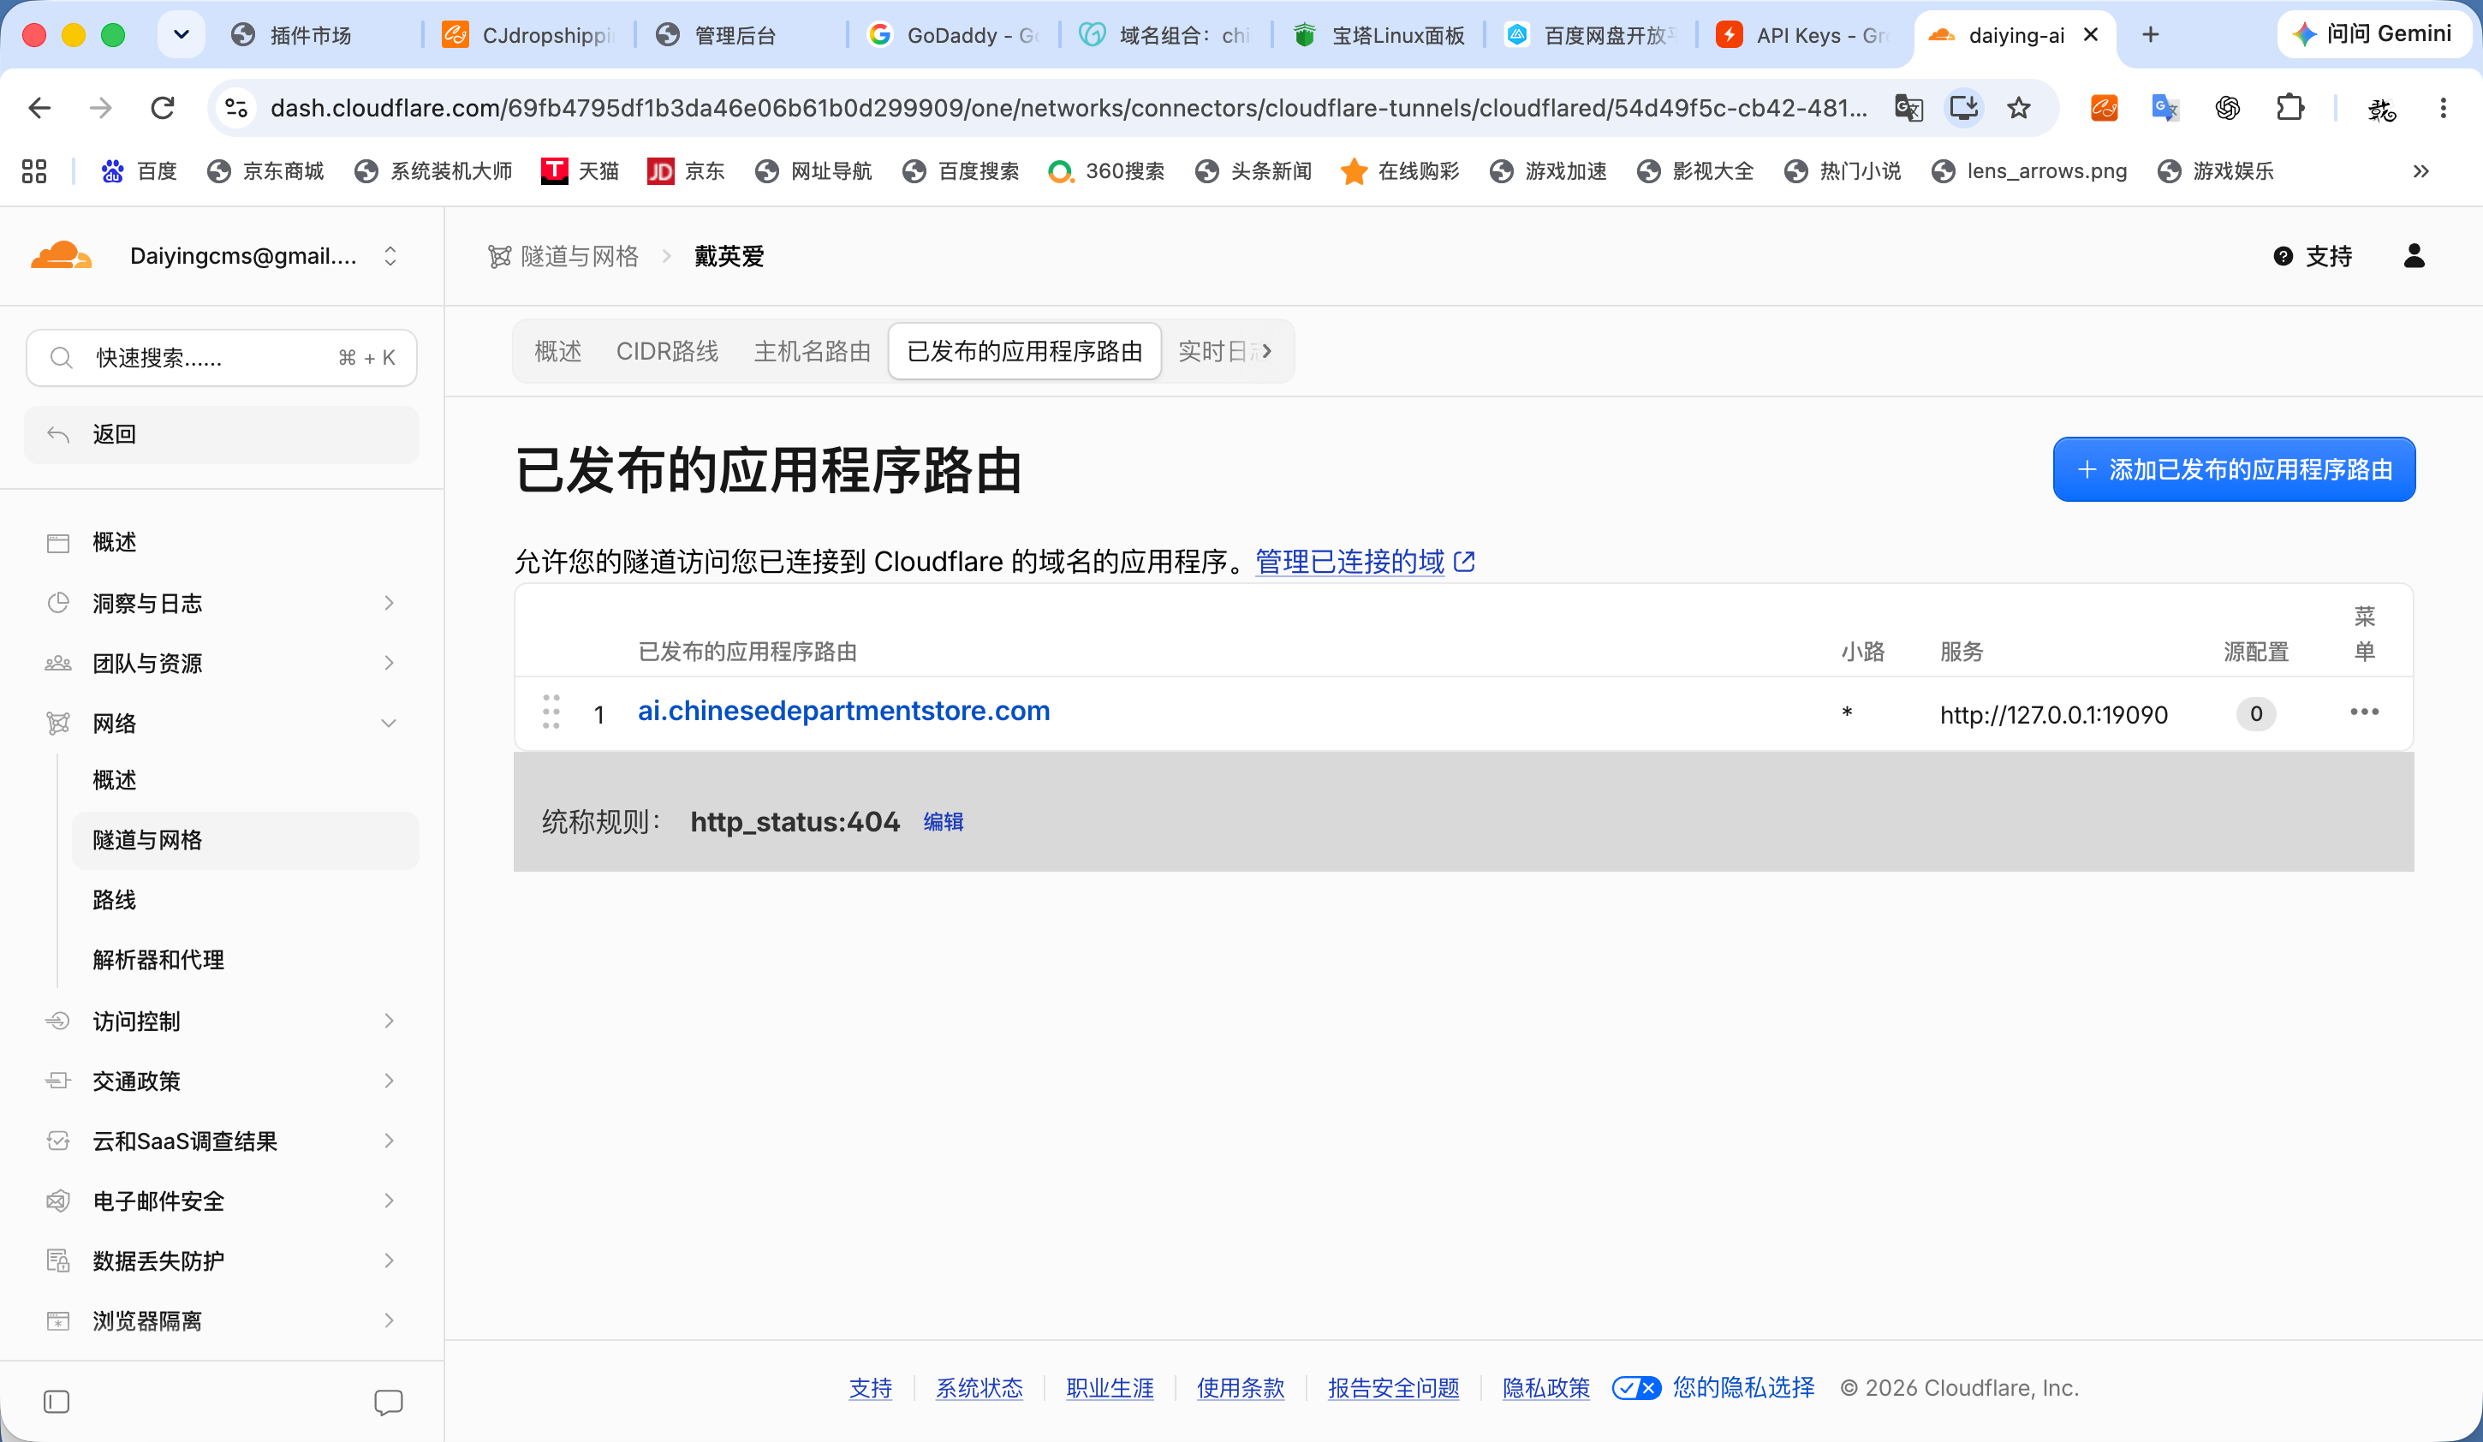Select the 已发布的应用程序路由 tab

pos(1025,351)
